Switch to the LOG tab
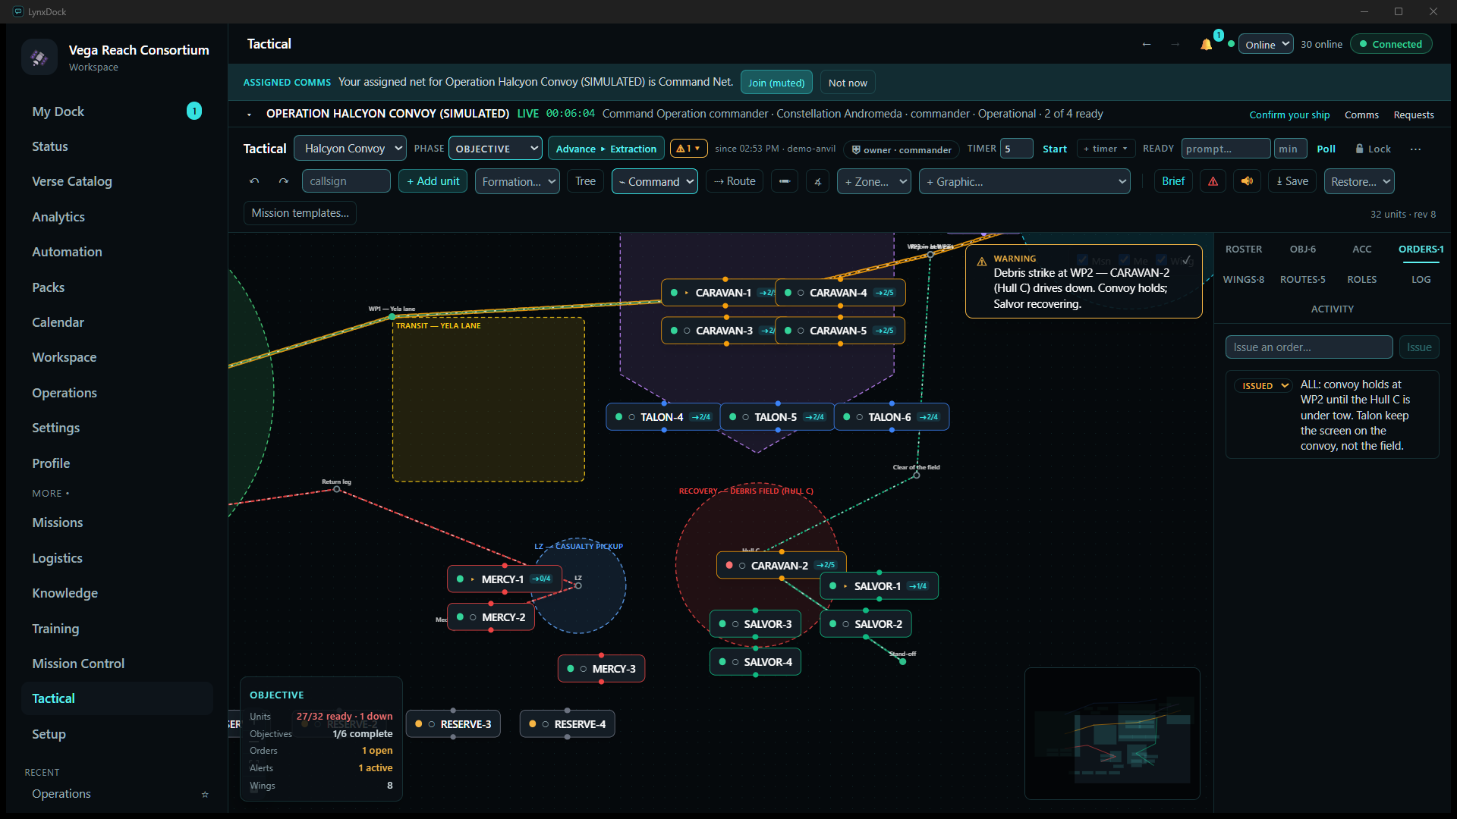 click(x=1421, y=280)
